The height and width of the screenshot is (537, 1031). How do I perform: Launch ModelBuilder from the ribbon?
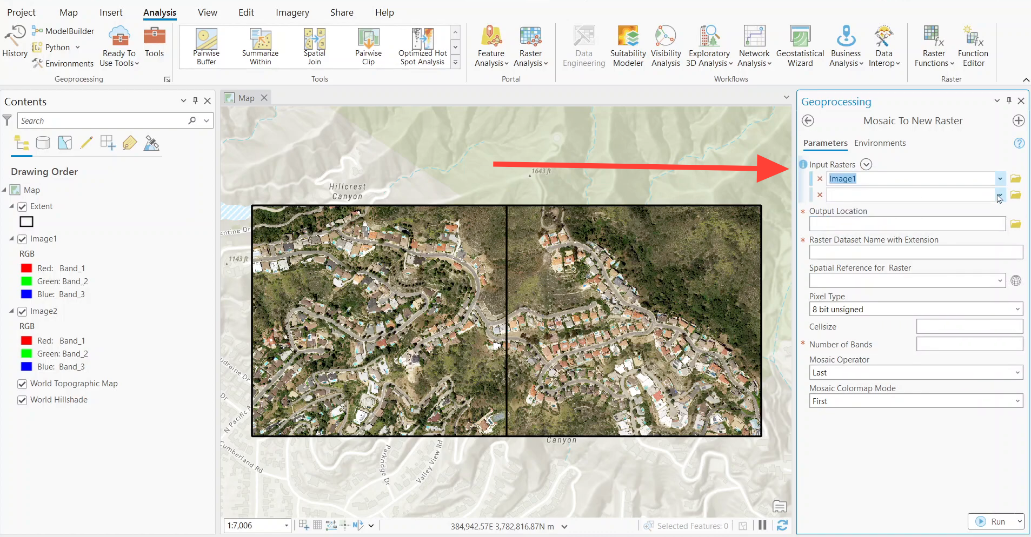coord(63,31)
